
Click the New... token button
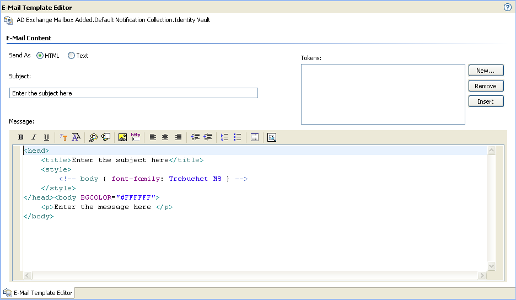tap(486, 71)
